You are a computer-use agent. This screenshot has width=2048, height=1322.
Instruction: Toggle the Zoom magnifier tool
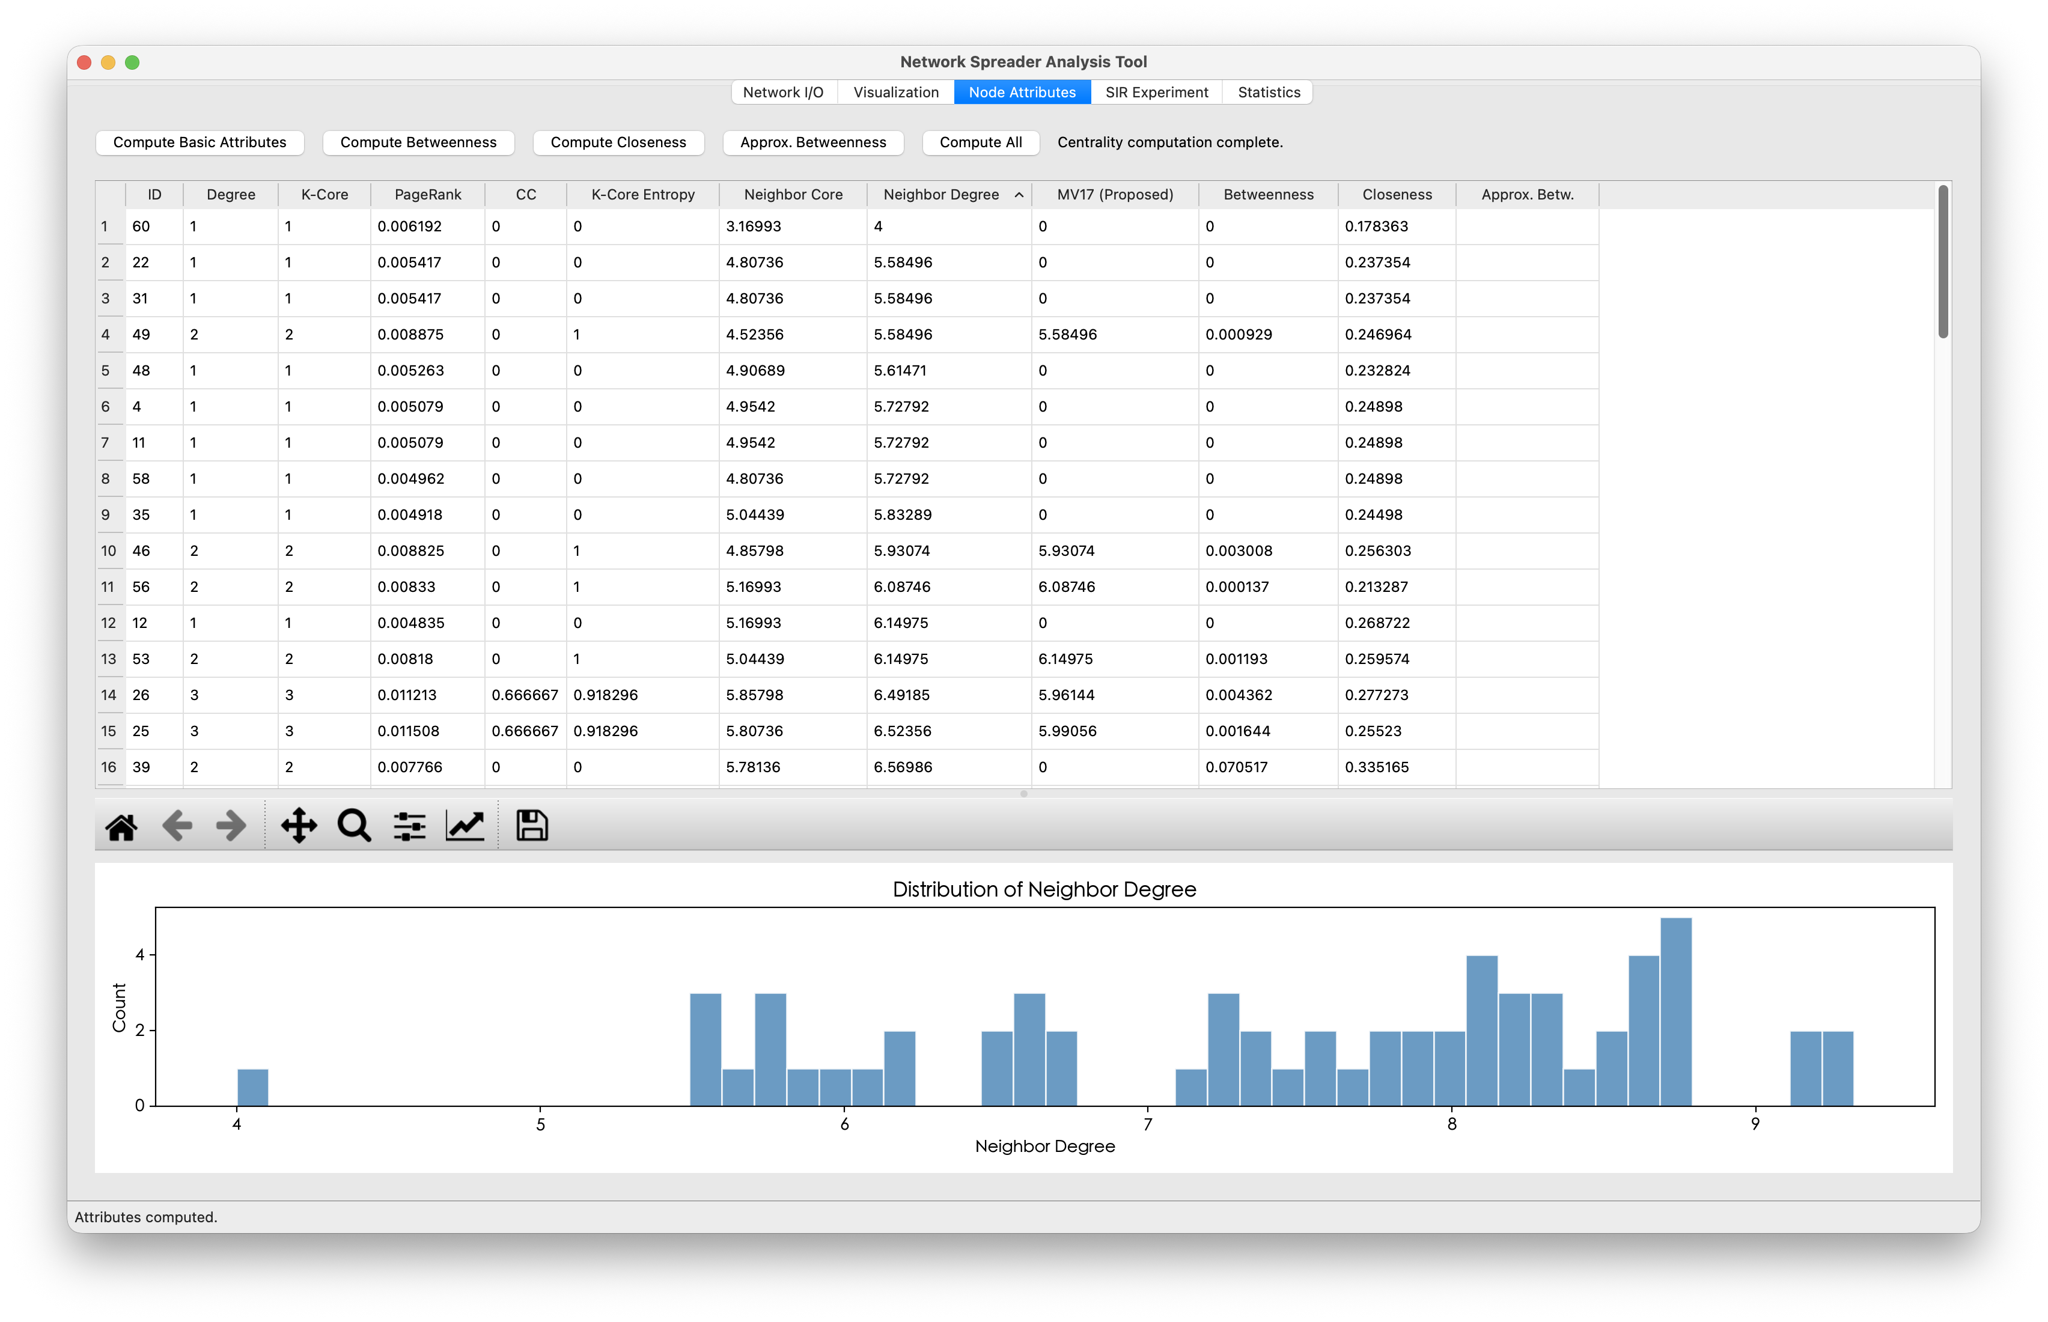353,827
